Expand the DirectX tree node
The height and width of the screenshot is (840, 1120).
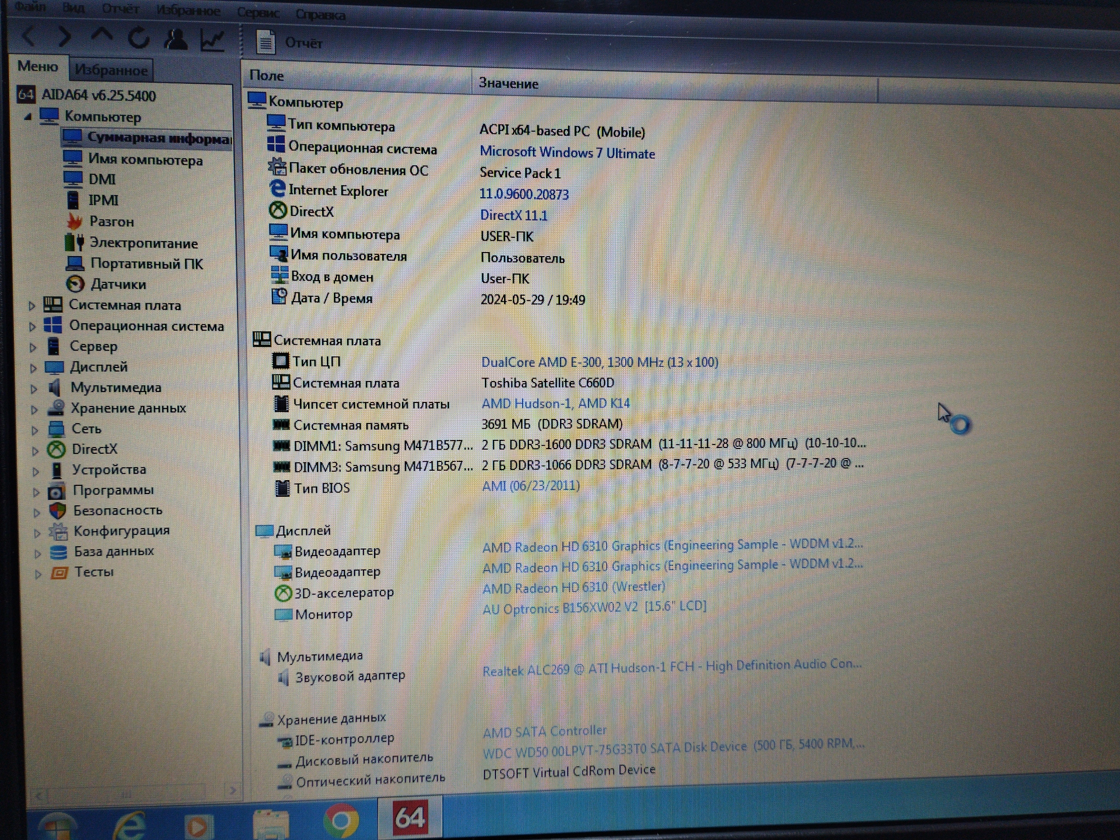35,451
